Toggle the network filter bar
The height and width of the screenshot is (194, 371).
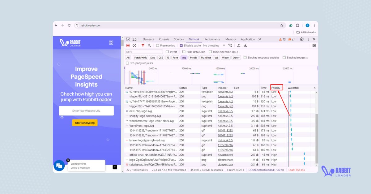point(143,45)
